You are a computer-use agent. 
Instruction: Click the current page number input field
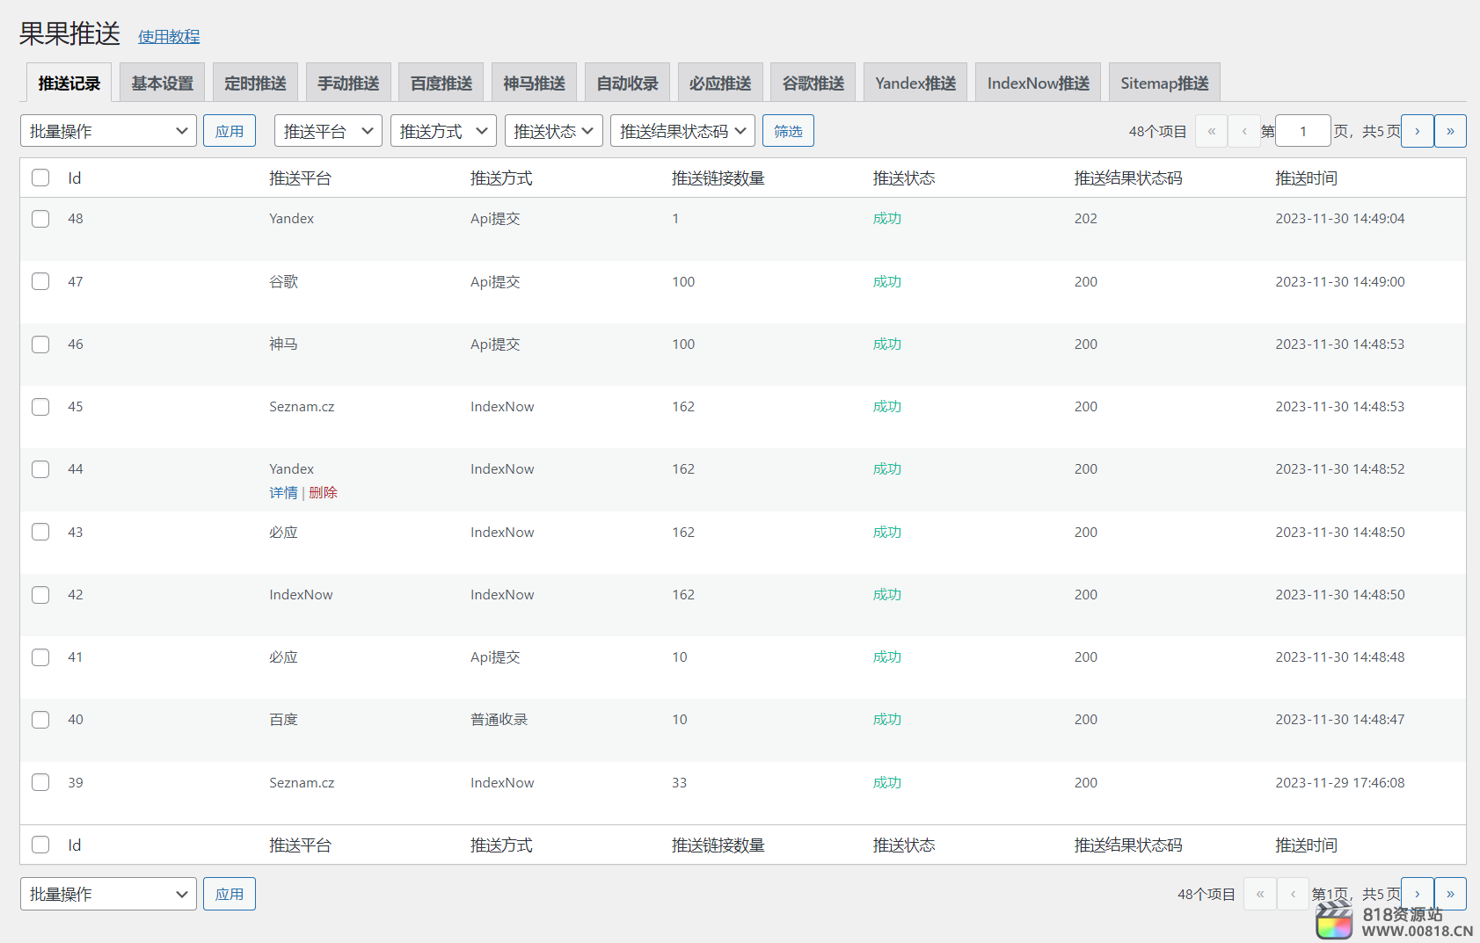(1302, 131)
